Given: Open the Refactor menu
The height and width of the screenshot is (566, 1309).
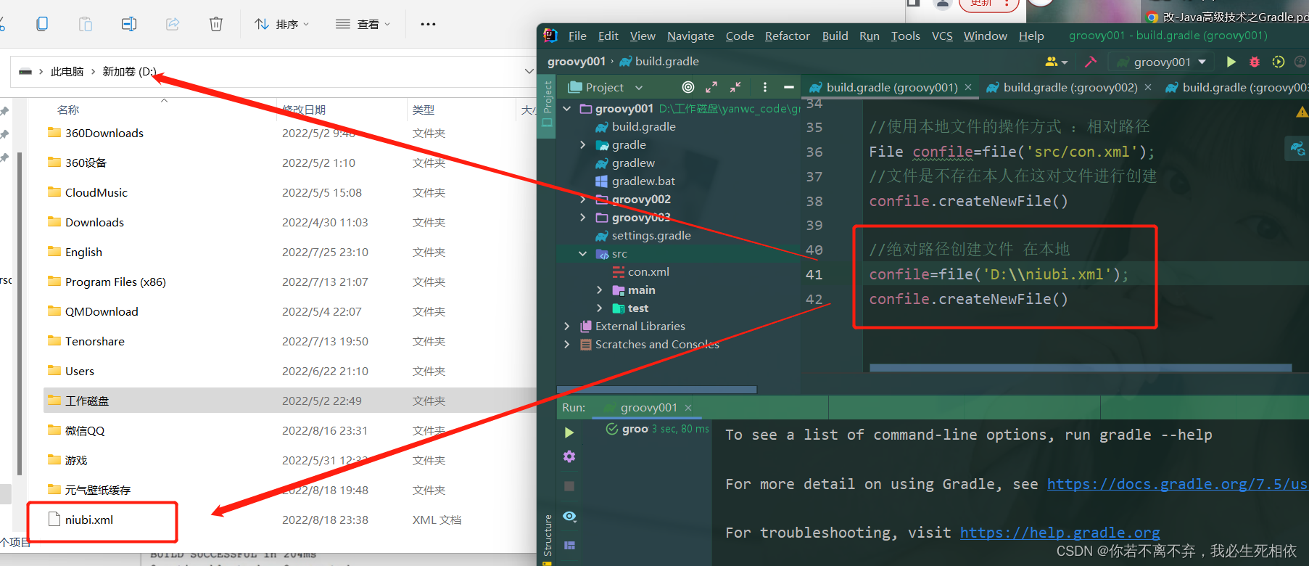Looking at the screenshot, I should pyautogui.click(x=787, y=36).
